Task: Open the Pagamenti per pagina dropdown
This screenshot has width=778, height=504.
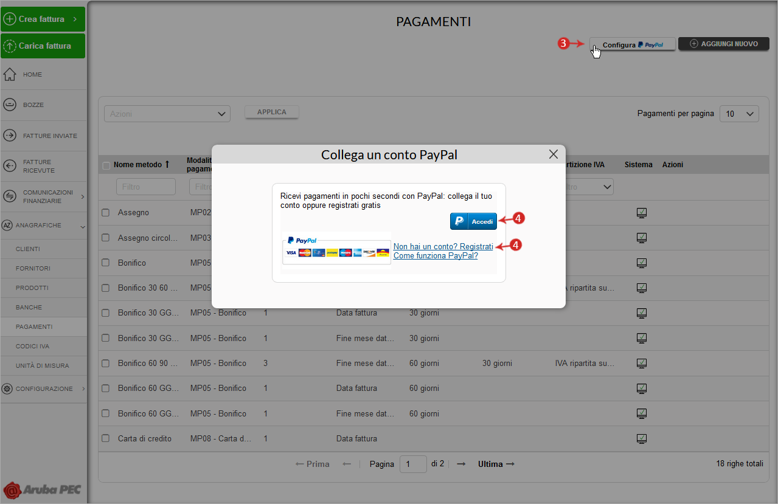Action: pyautogui.click(x=739, y=114)
